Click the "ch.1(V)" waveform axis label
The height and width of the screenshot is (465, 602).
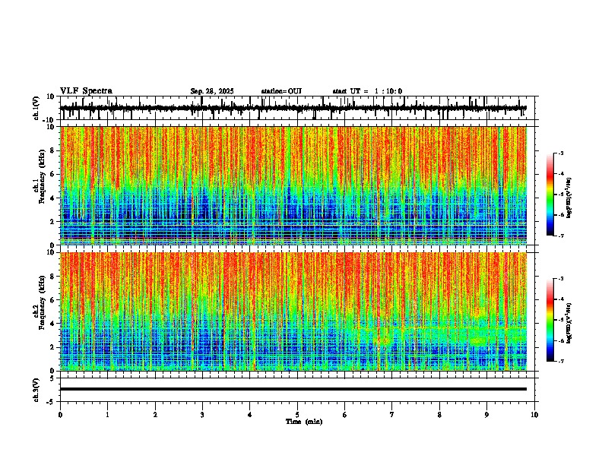(x=36, y=108)
